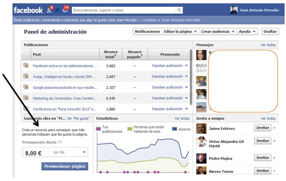
Task: Open Pedro Mujica avatar
Action: point(201,158)
